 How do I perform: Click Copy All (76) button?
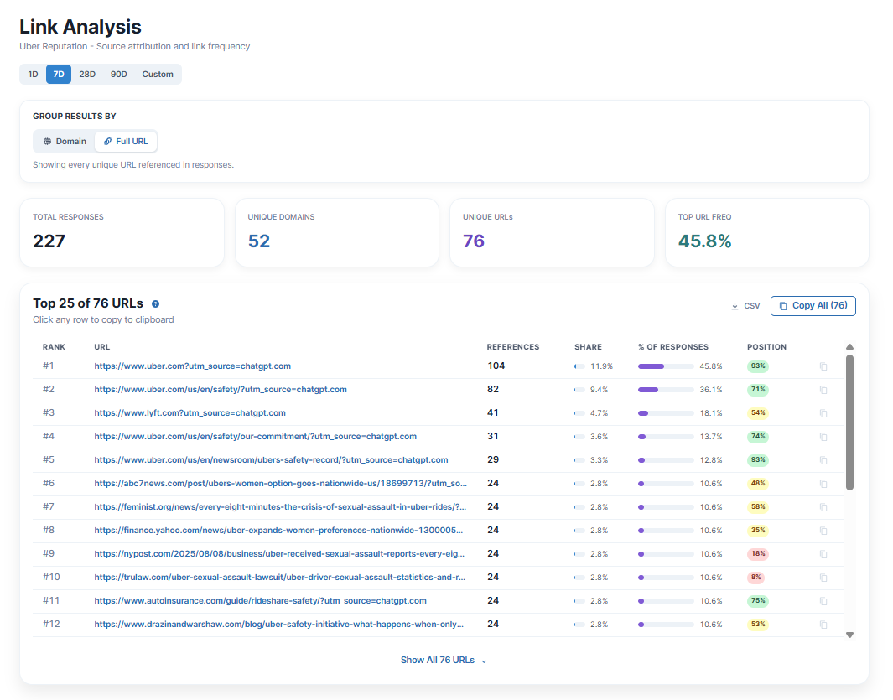pos(813,306)
